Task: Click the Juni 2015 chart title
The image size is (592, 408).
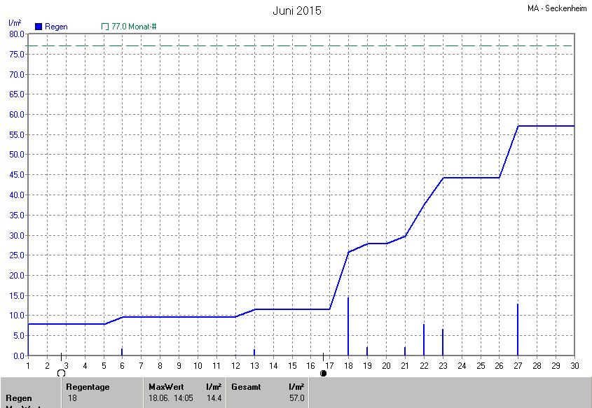Action: click(x=296, y=10)
